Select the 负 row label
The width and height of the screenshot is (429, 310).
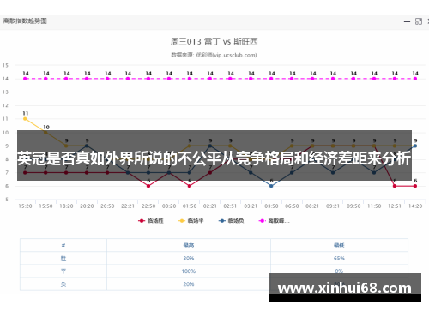tap(63, 284)
